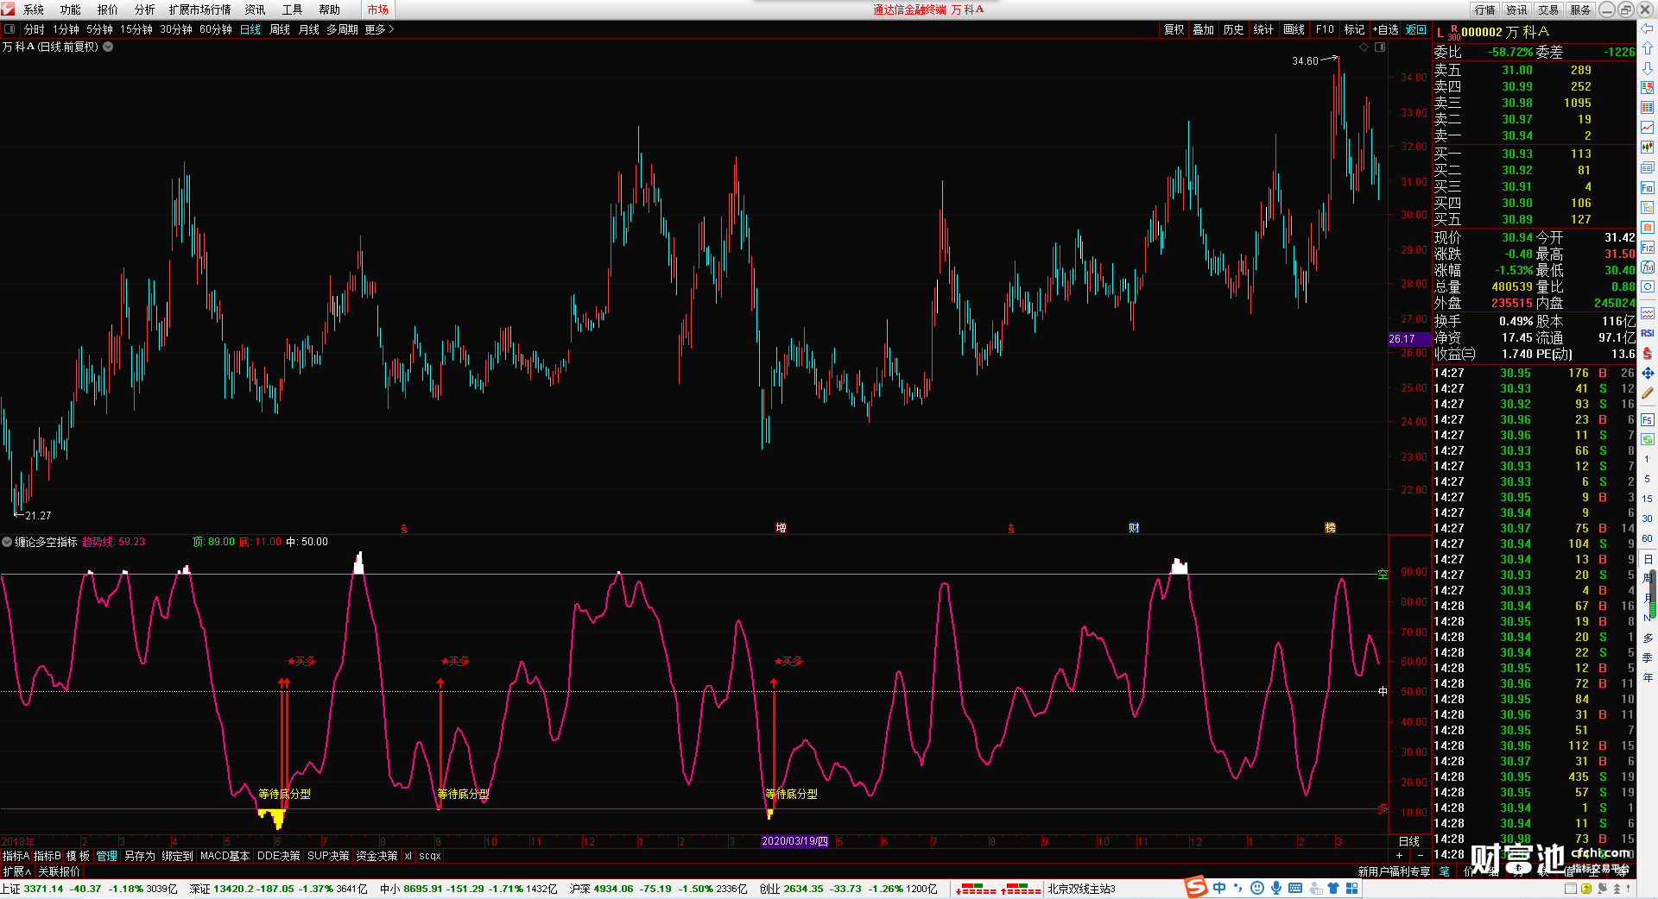This screenshot has width=1658, height=899.
Task: Open the dropdown beside the 万科A chart title
Action: pos(108,47)
